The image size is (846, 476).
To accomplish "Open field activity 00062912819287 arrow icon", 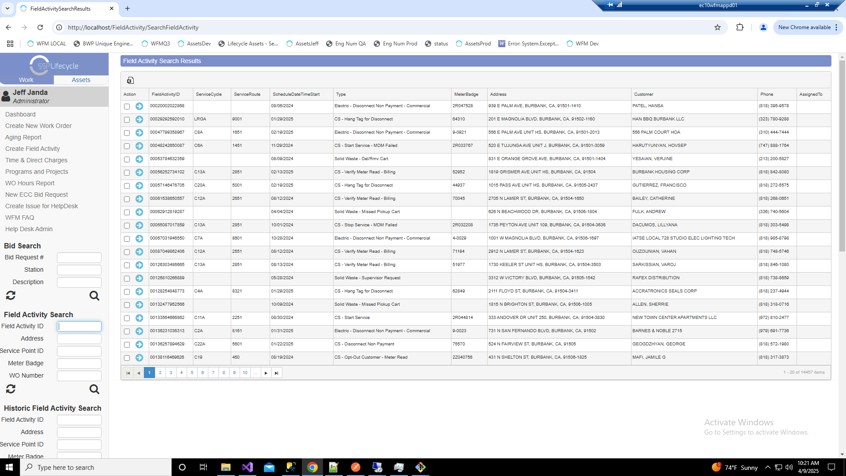I will tap(139, 212).
